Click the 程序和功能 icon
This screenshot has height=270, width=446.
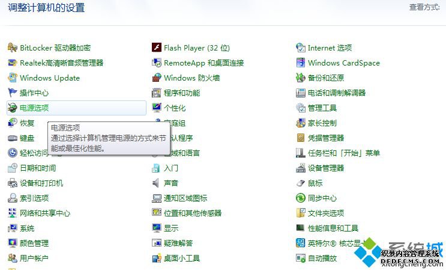157,93
